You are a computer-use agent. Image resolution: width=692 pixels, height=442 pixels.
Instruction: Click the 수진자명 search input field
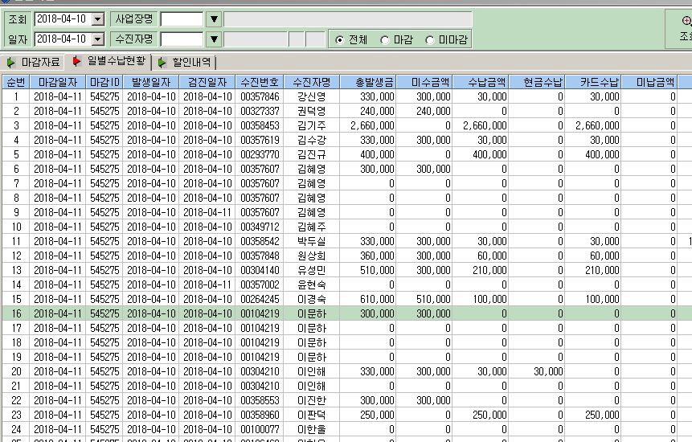point(182,39)
